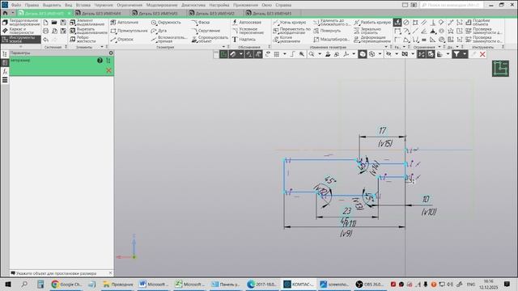This screenshot has height=291, width=518.
Task: Click the command search field
Action: coord(452,5)
